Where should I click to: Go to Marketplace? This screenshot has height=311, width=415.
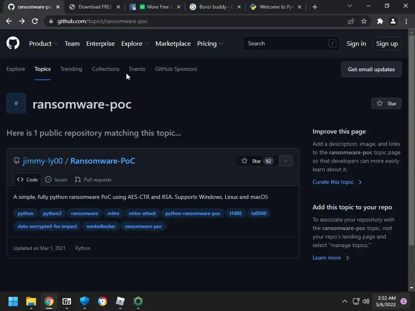coord(173,43)
